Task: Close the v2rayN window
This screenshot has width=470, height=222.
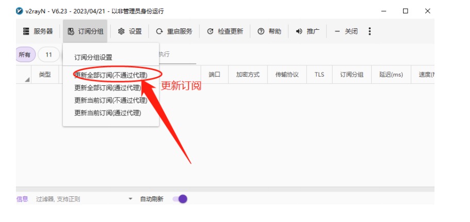Action: (427, 11)
